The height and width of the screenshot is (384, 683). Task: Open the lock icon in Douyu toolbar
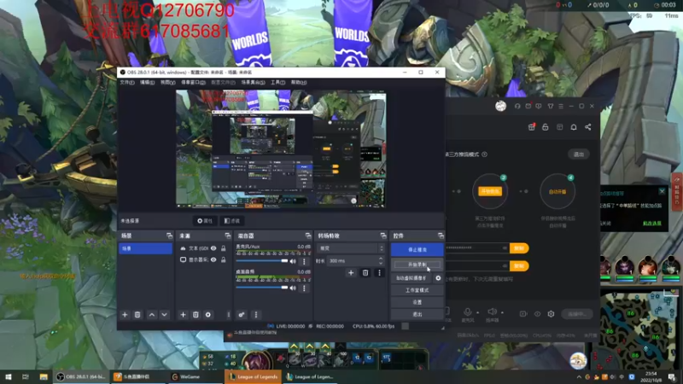(546, 127)
